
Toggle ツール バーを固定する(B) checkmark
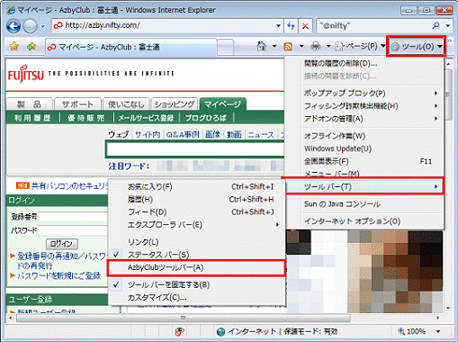196,284
